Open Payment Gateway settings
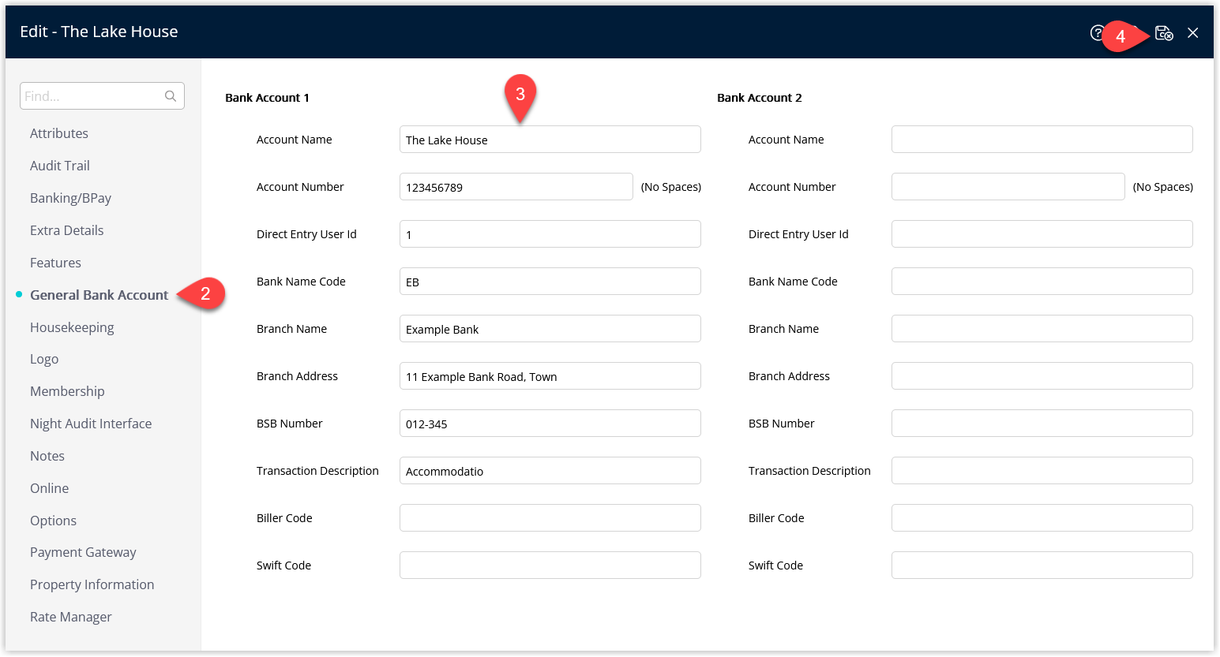The height and width of the screenshot is (657, 1220). click(83, 552)
